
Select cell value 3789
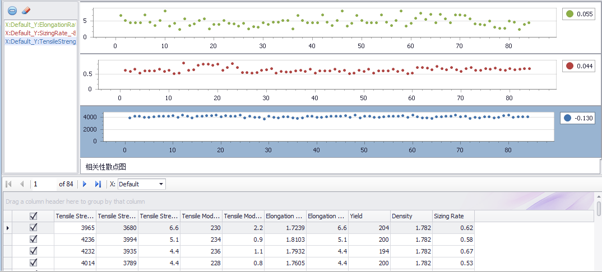(x=117, y=263)
